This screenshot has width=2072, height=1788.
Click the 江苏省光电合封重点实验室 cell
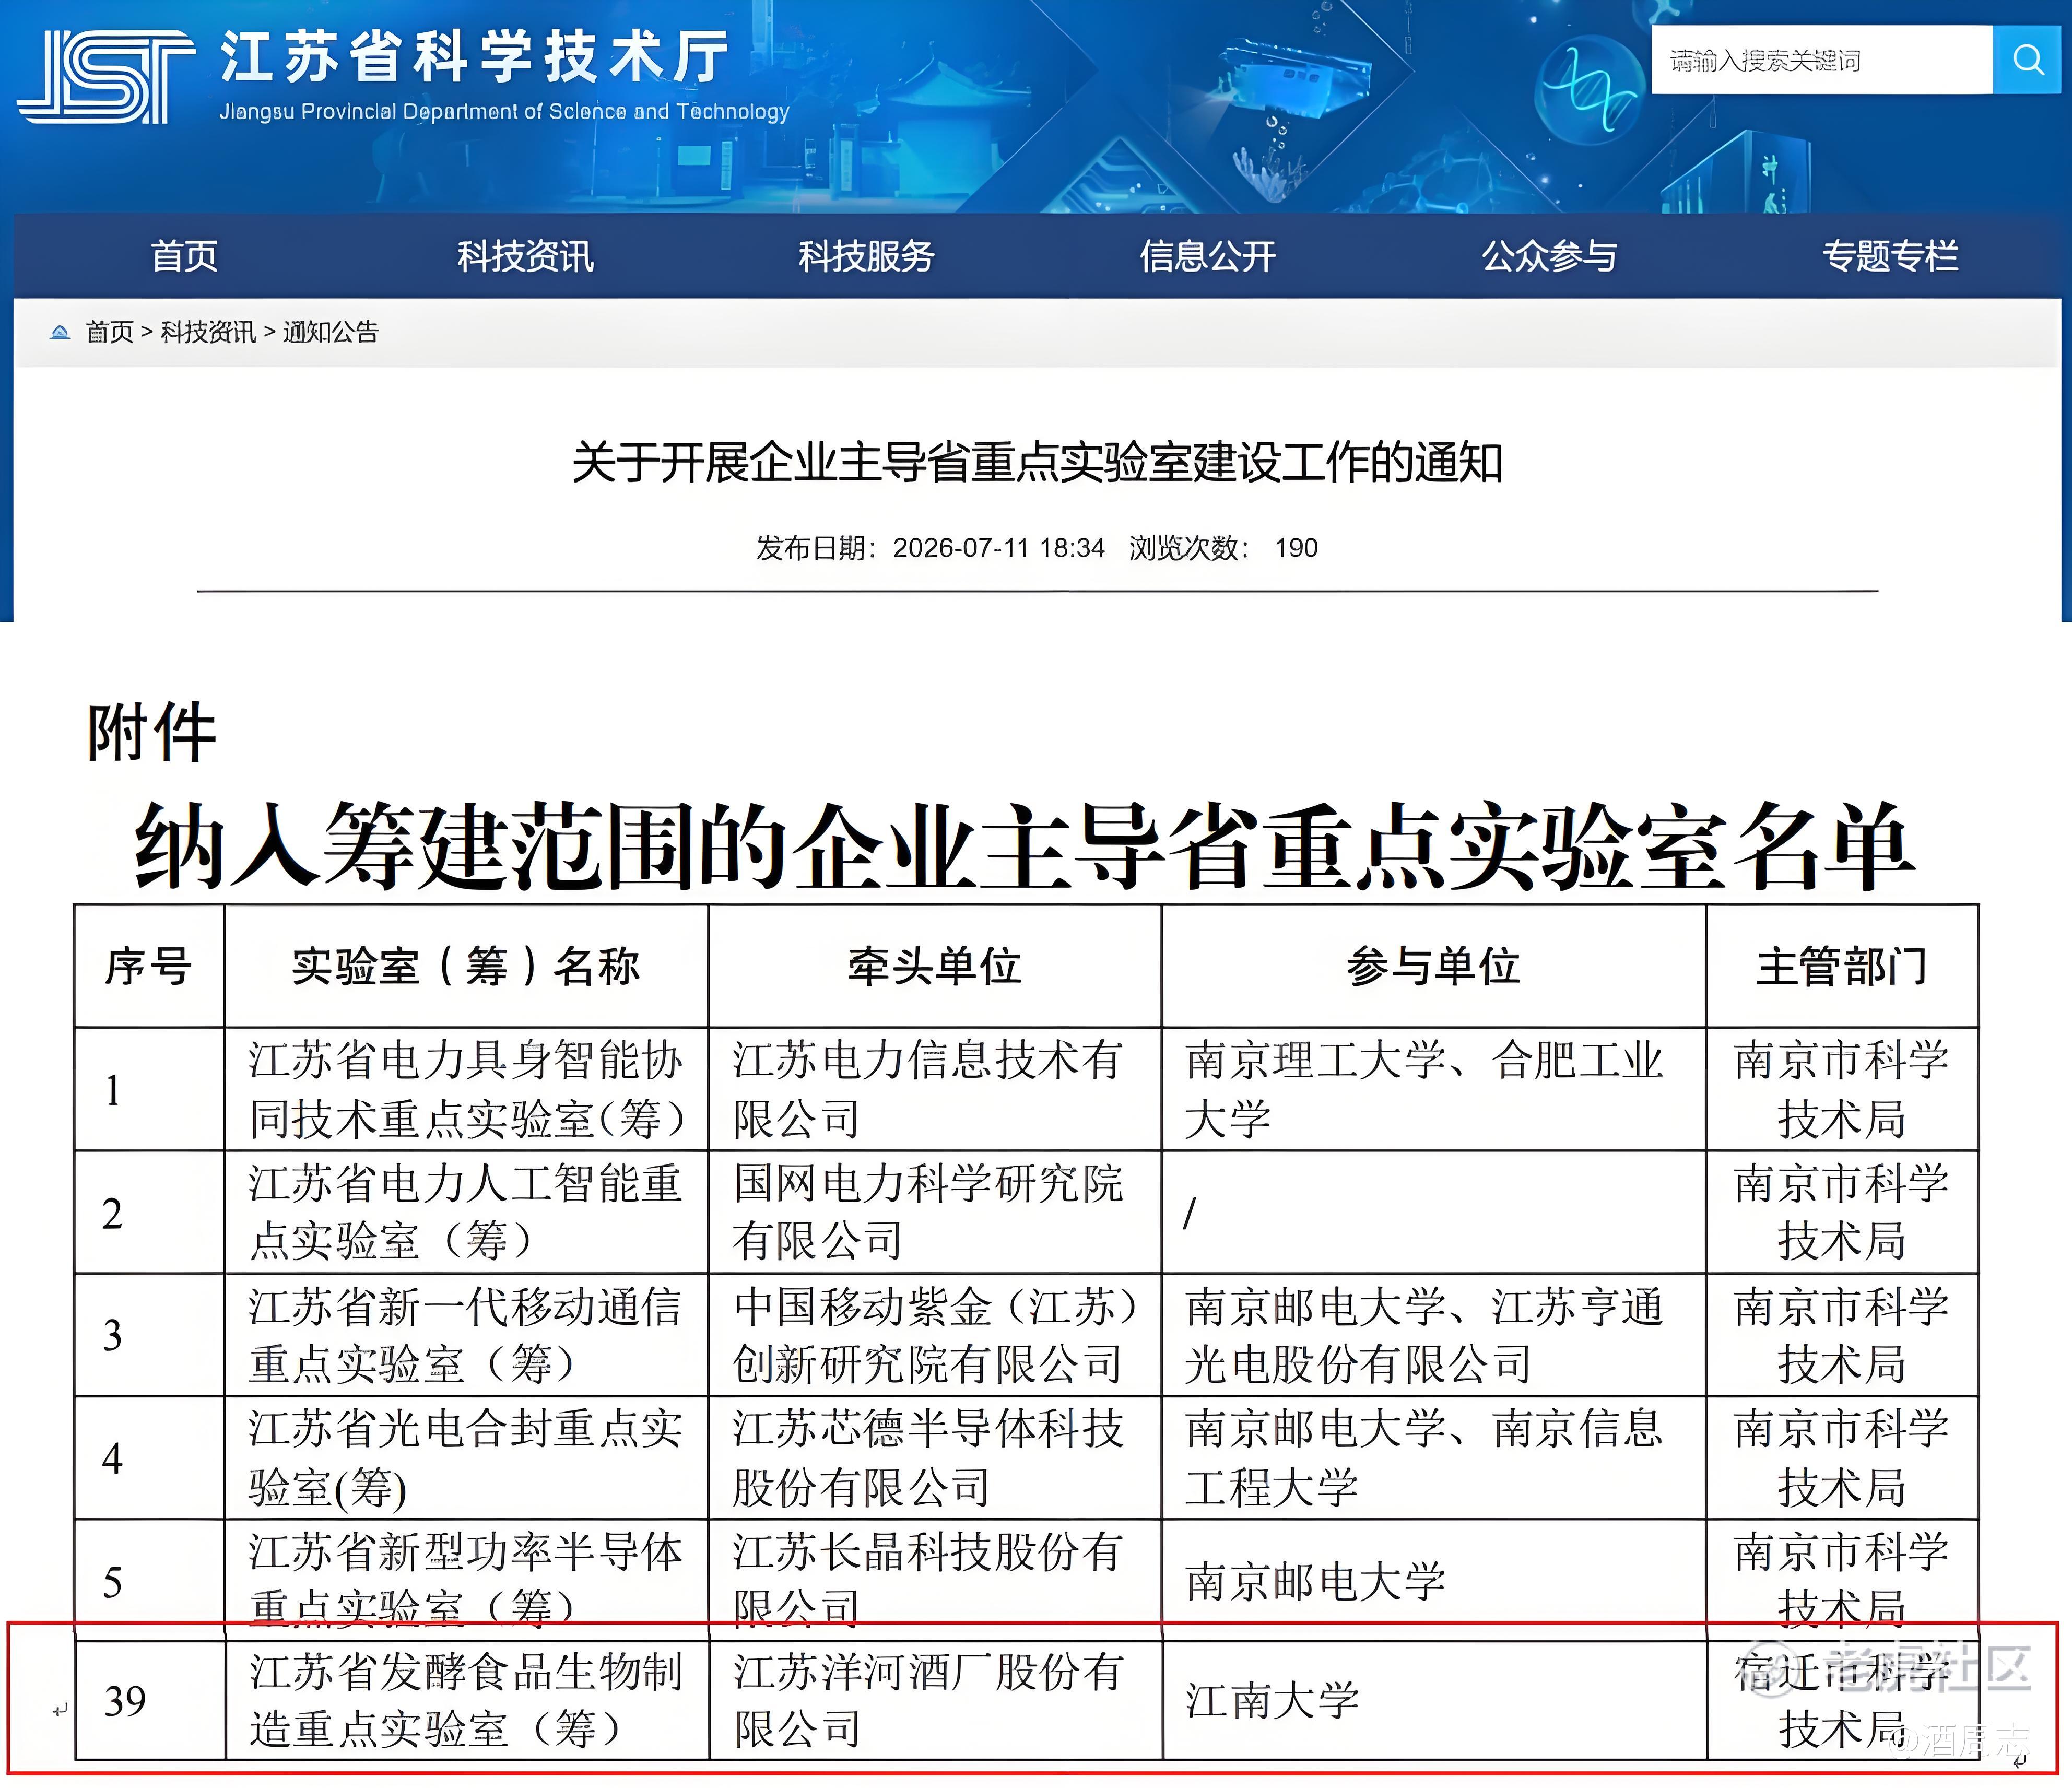point(466,1458)
